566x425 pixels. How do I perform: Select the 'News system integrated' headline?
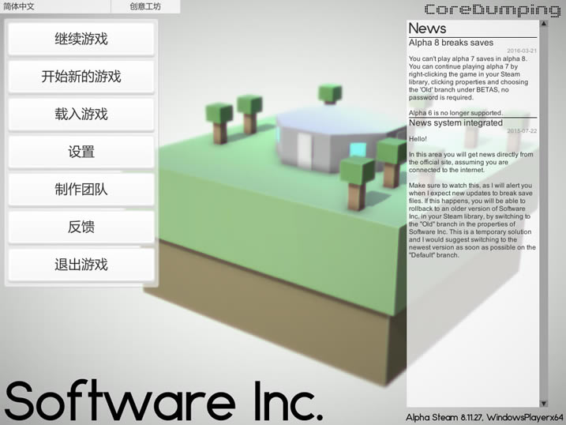[455, 122]
